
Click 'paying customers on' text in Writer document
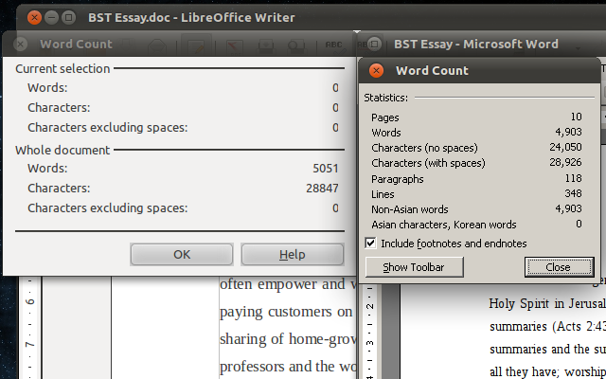click(286, 312)
